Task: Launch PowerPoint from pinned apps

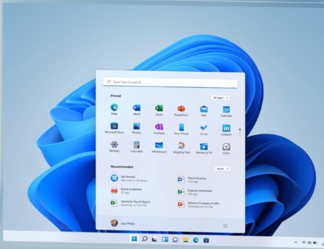Action: click(181, 111)
